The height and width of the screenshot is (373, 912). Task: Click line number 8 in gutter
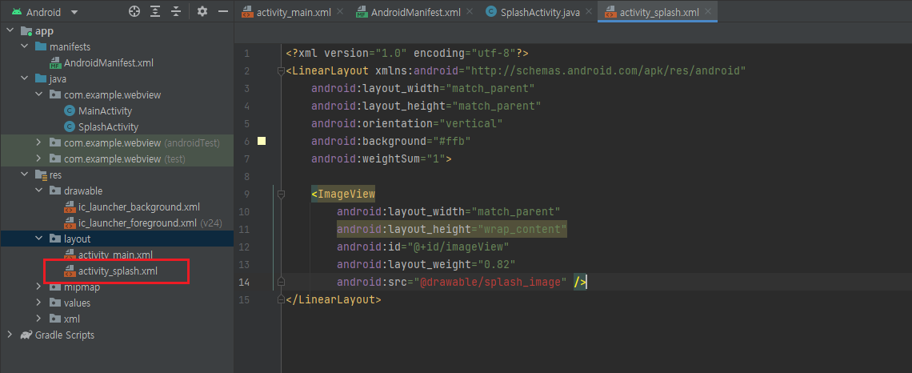point(246,176)
